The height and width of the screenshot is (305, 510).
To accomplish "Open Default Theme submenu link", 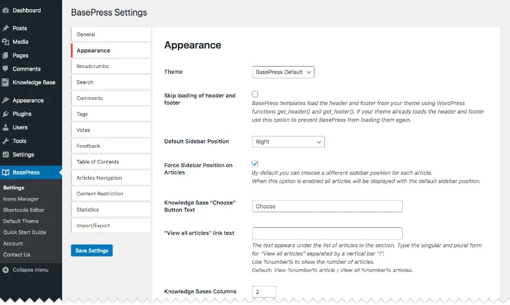I will click(21, 221).
